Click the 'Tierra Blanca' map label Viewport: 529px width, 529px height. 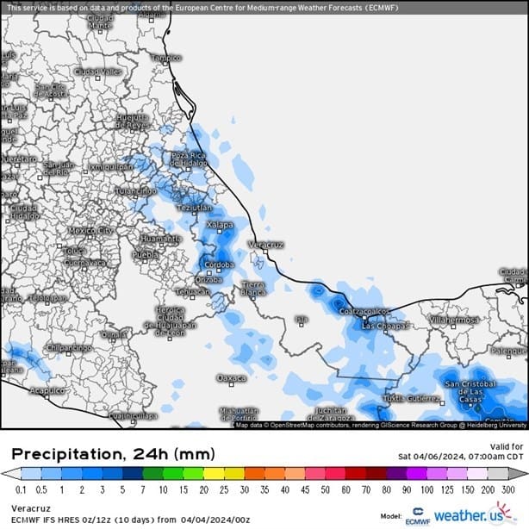point(253,289)
